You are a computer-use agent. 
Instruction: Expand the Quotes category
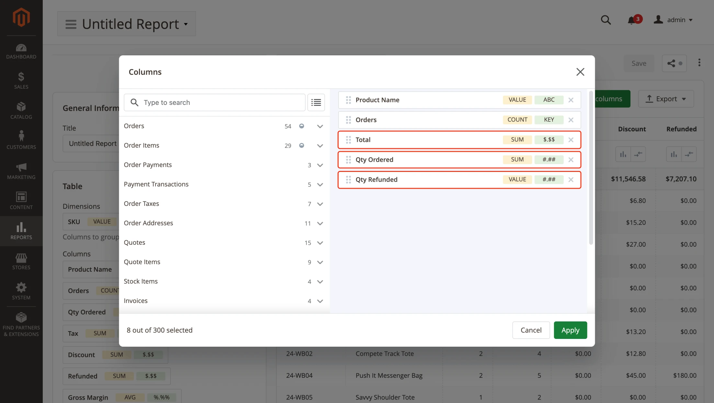point(320,243)
